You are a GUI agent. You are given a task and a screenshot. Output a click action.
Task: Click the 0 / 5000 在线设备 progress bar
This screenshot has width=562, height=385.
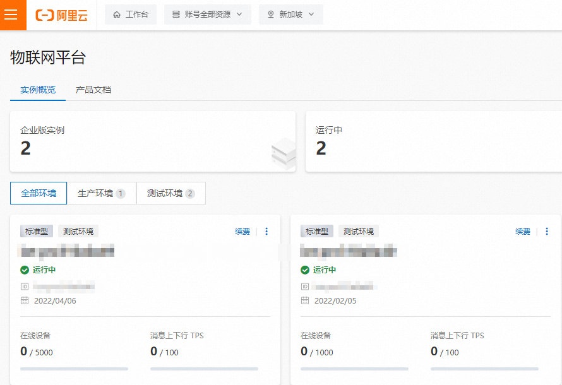click(x=74, y=369)
